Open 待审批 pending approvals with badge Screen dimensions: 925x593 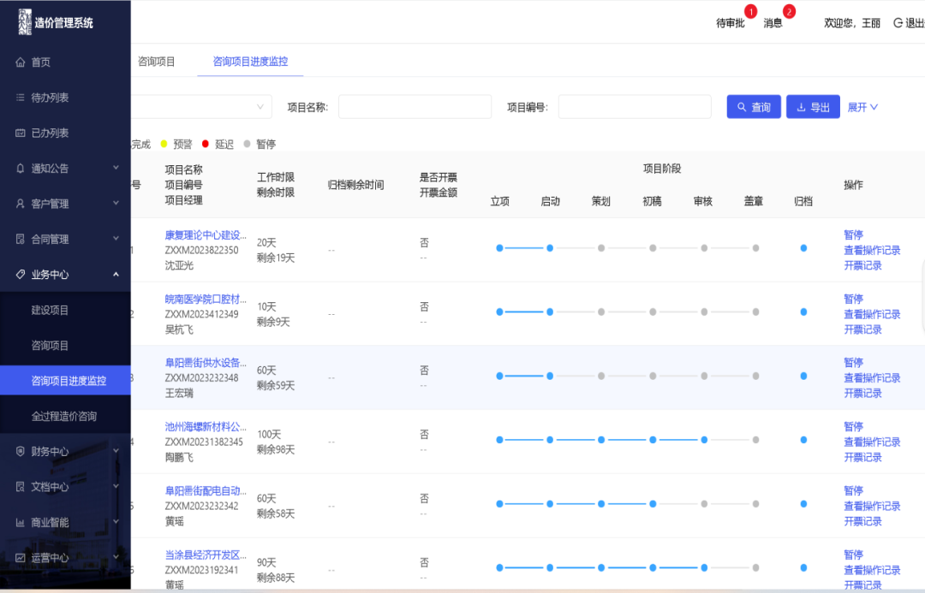click(731, 23)
